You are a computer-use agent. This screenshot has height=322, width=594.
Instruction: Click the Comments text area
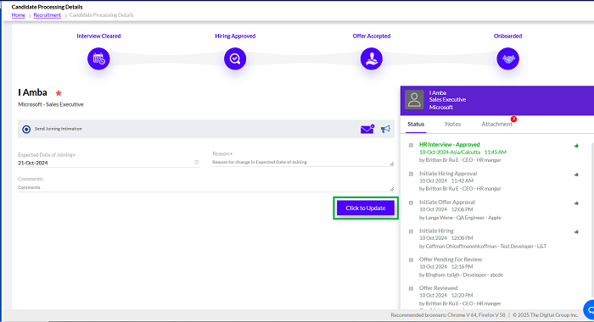(206, 187)
